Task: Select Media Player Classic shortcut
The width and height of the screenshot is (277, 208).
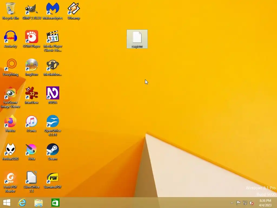Action: tap(53, 41)
